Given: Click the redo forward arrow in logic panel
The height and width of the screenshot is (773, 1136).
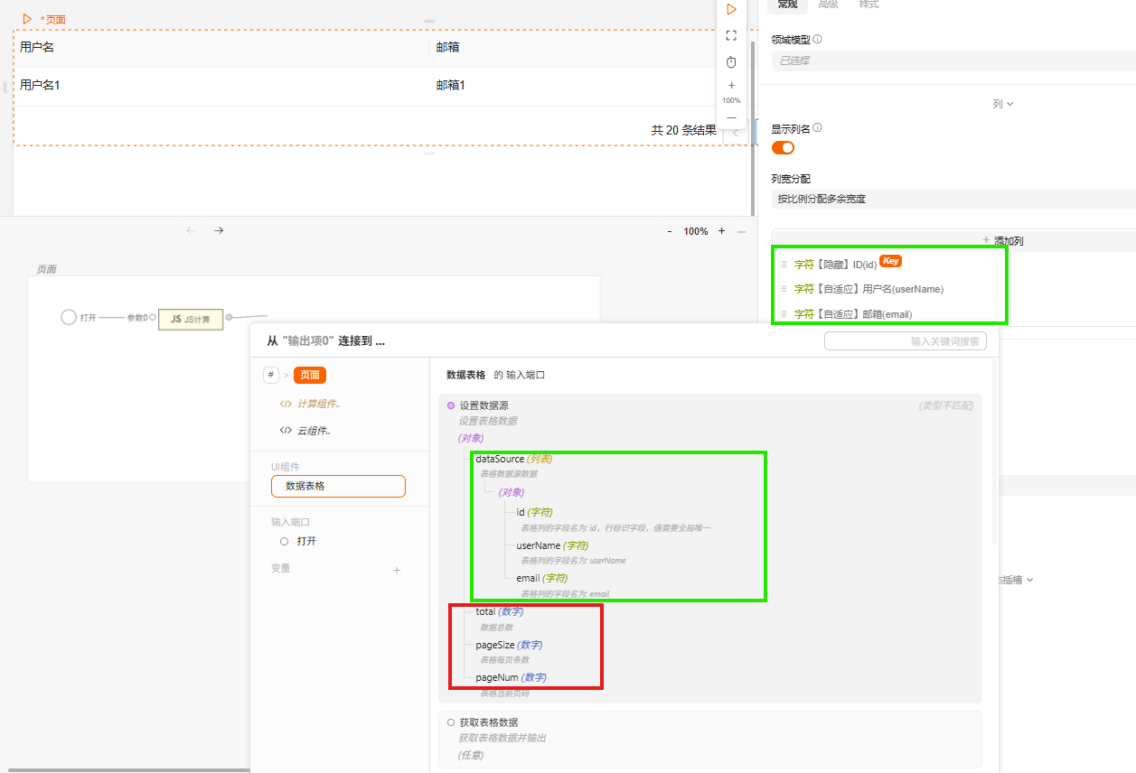Looking at the screenshot, I should (x=219, y=231).
